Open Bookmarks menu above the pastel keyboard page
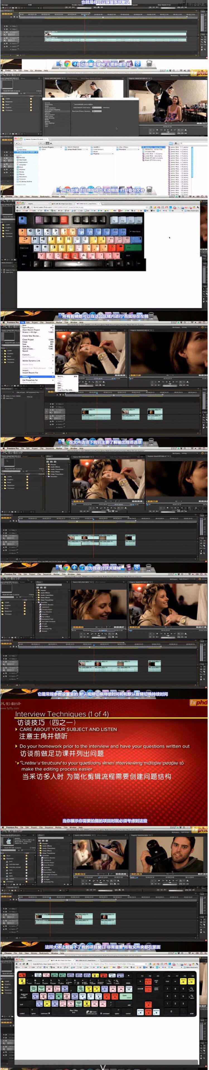 pyautogui.click(x=45, y=197)
